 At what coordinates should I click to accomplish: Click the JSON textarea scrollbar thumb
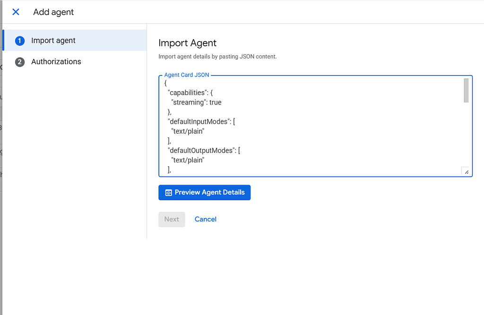(x=466, y=90)
